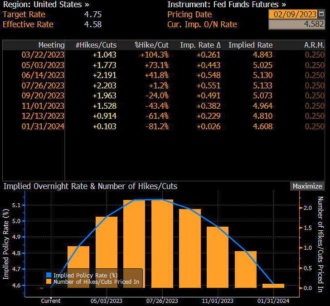The width and height of the screenshot is (330, 306).
Task: Click the tallest orange bar at 07/26/2023
Action: [x=162, y=244]
